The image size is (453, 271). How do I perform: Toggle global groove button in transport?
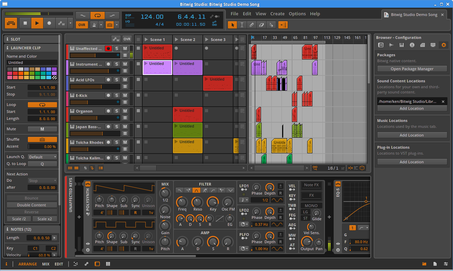(110, 25)
